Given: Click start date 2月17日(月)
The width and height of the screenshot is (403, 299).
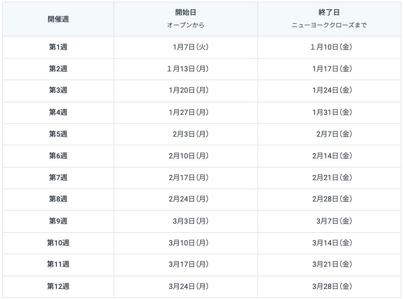Looking at the screenshot, I should pyautogui.click(x=189, y=178).
